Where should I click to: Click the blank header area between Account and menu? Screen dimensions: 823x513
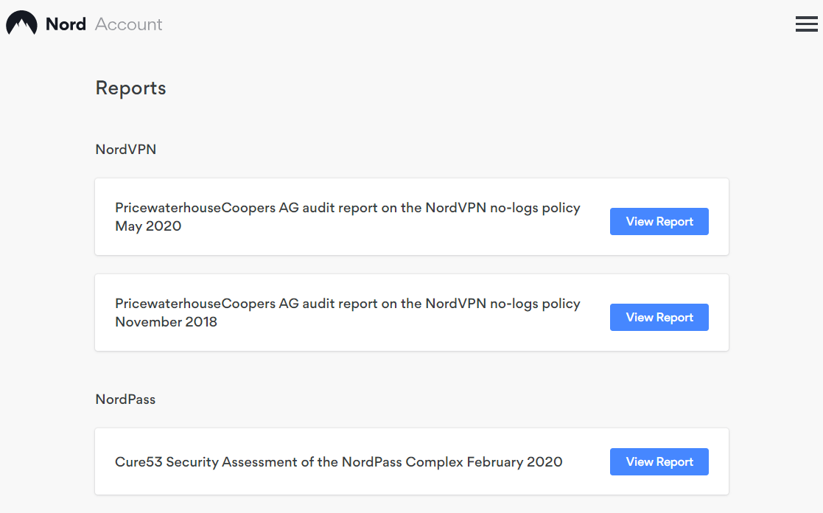[479, 24]
